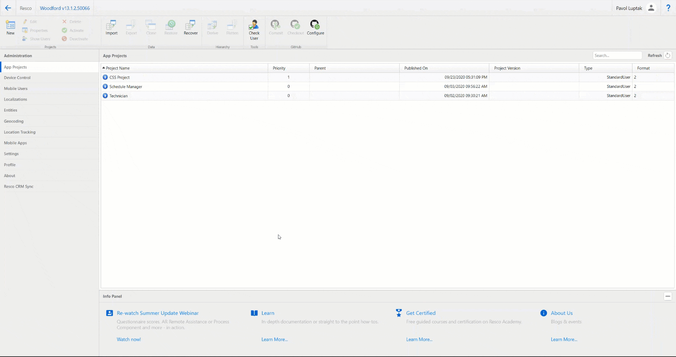Screen dimensions: 676x357
Task: Click Learn More under Get Certified
Action: [x=419, y=339]
